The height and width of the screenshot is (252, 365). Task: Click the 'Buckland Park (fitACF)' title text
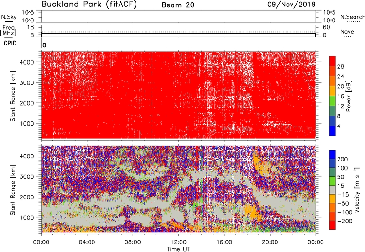pos(89,4)
